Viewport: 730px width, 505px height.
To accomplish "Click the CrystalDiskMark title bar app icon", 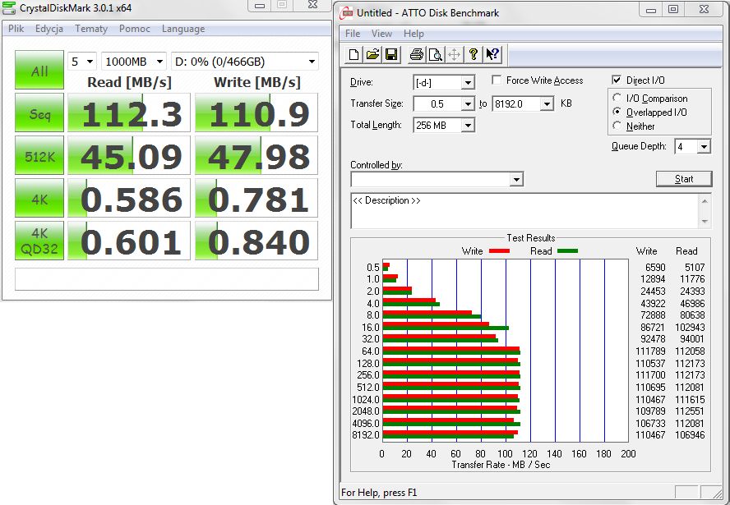I will [9, 8].
